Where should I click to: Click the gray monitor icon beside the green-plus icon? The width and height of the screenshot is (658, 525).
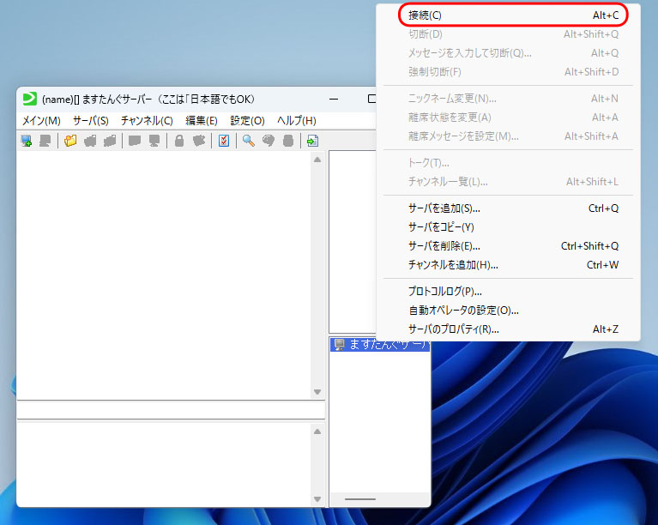[x=45, y=141]
